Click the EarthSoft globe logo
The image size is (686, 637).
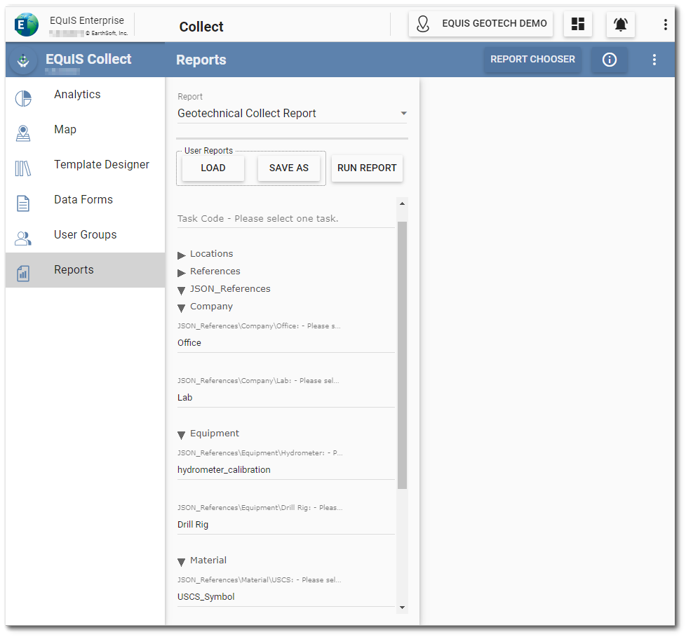[x=26, y=24]
